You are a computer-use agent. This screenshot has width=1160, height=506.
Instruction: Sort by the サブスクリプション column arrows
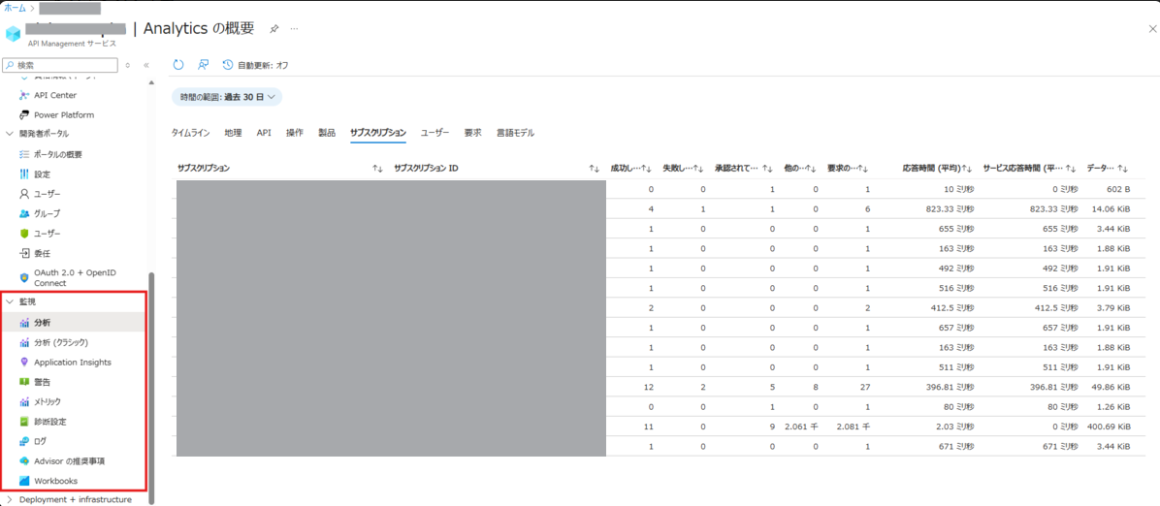coord(377,170)
